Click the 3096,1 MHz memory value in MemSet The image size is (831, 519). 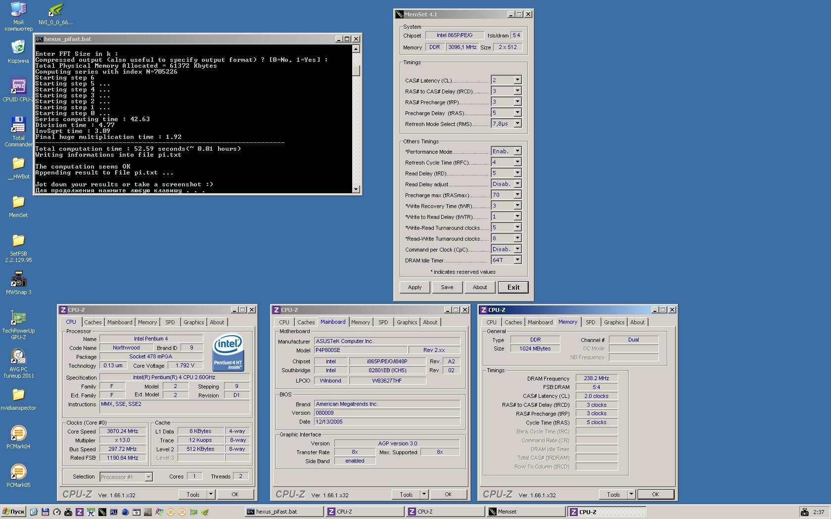point(462,47)
